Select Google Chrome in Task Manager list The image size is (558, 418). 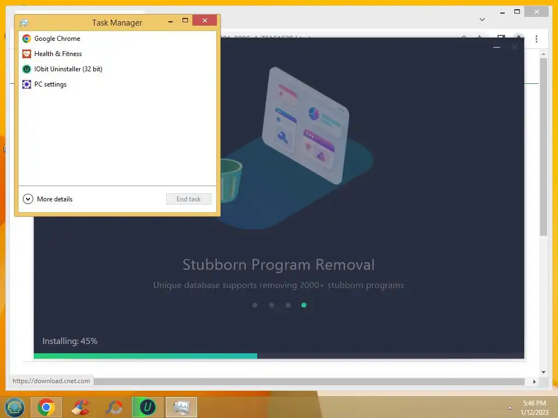click(117, 39)
